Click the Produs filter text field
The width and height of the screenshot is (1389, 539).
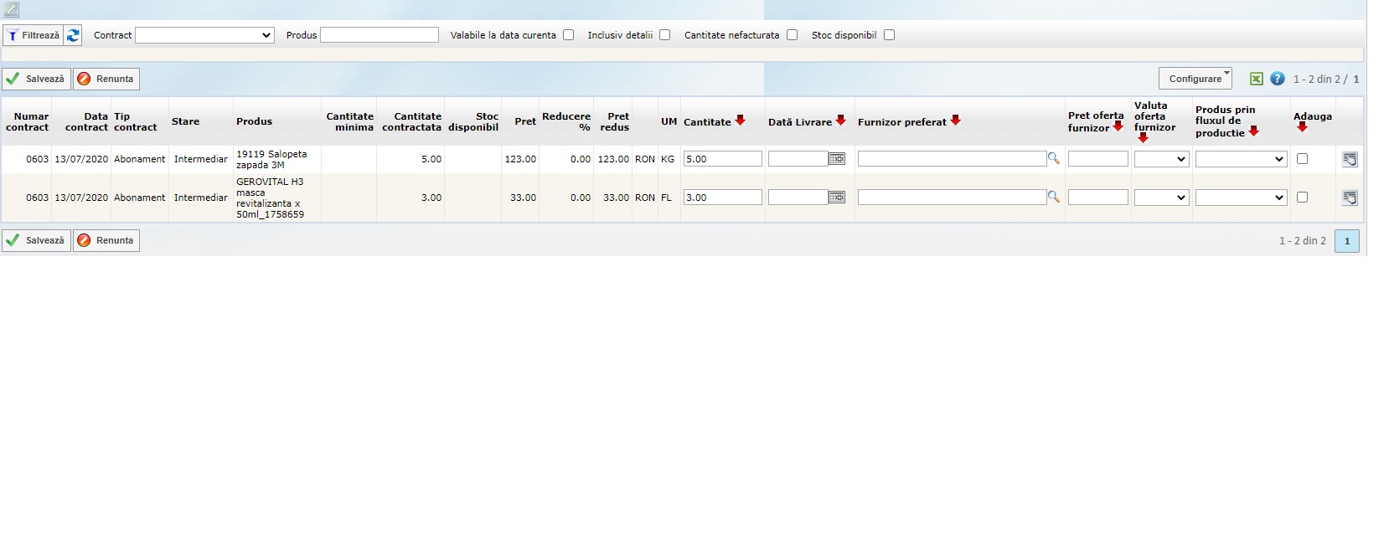pos(379,35)
